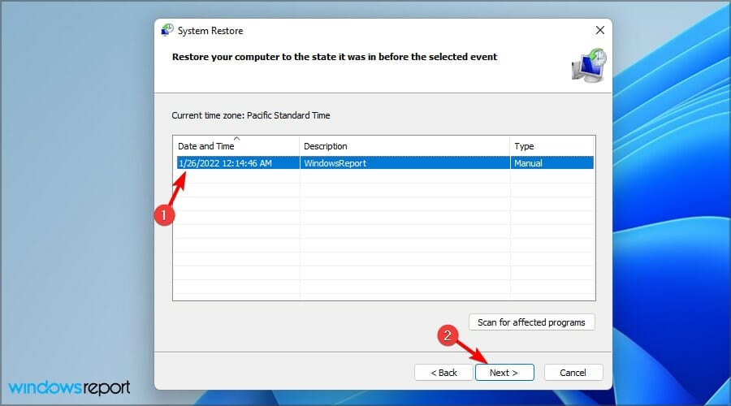Click the Restore your computer heading text

point(335,57)
